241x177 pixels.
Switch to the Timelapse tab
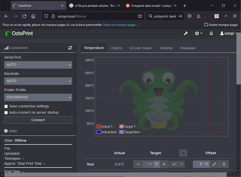point(188,48)
